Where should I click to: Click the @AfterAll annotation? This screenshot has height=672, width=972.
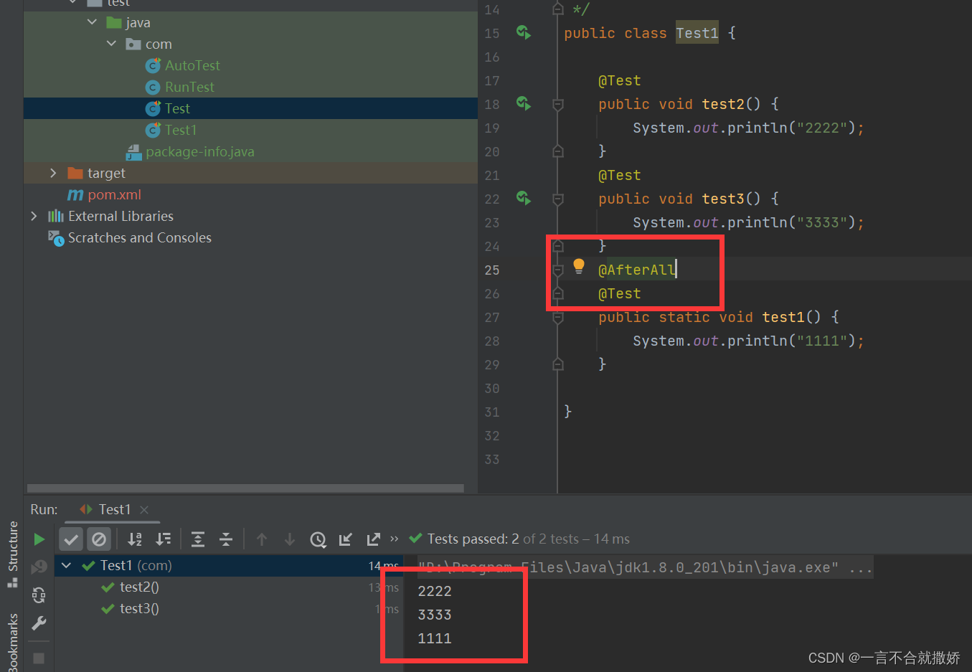point(637,270)
